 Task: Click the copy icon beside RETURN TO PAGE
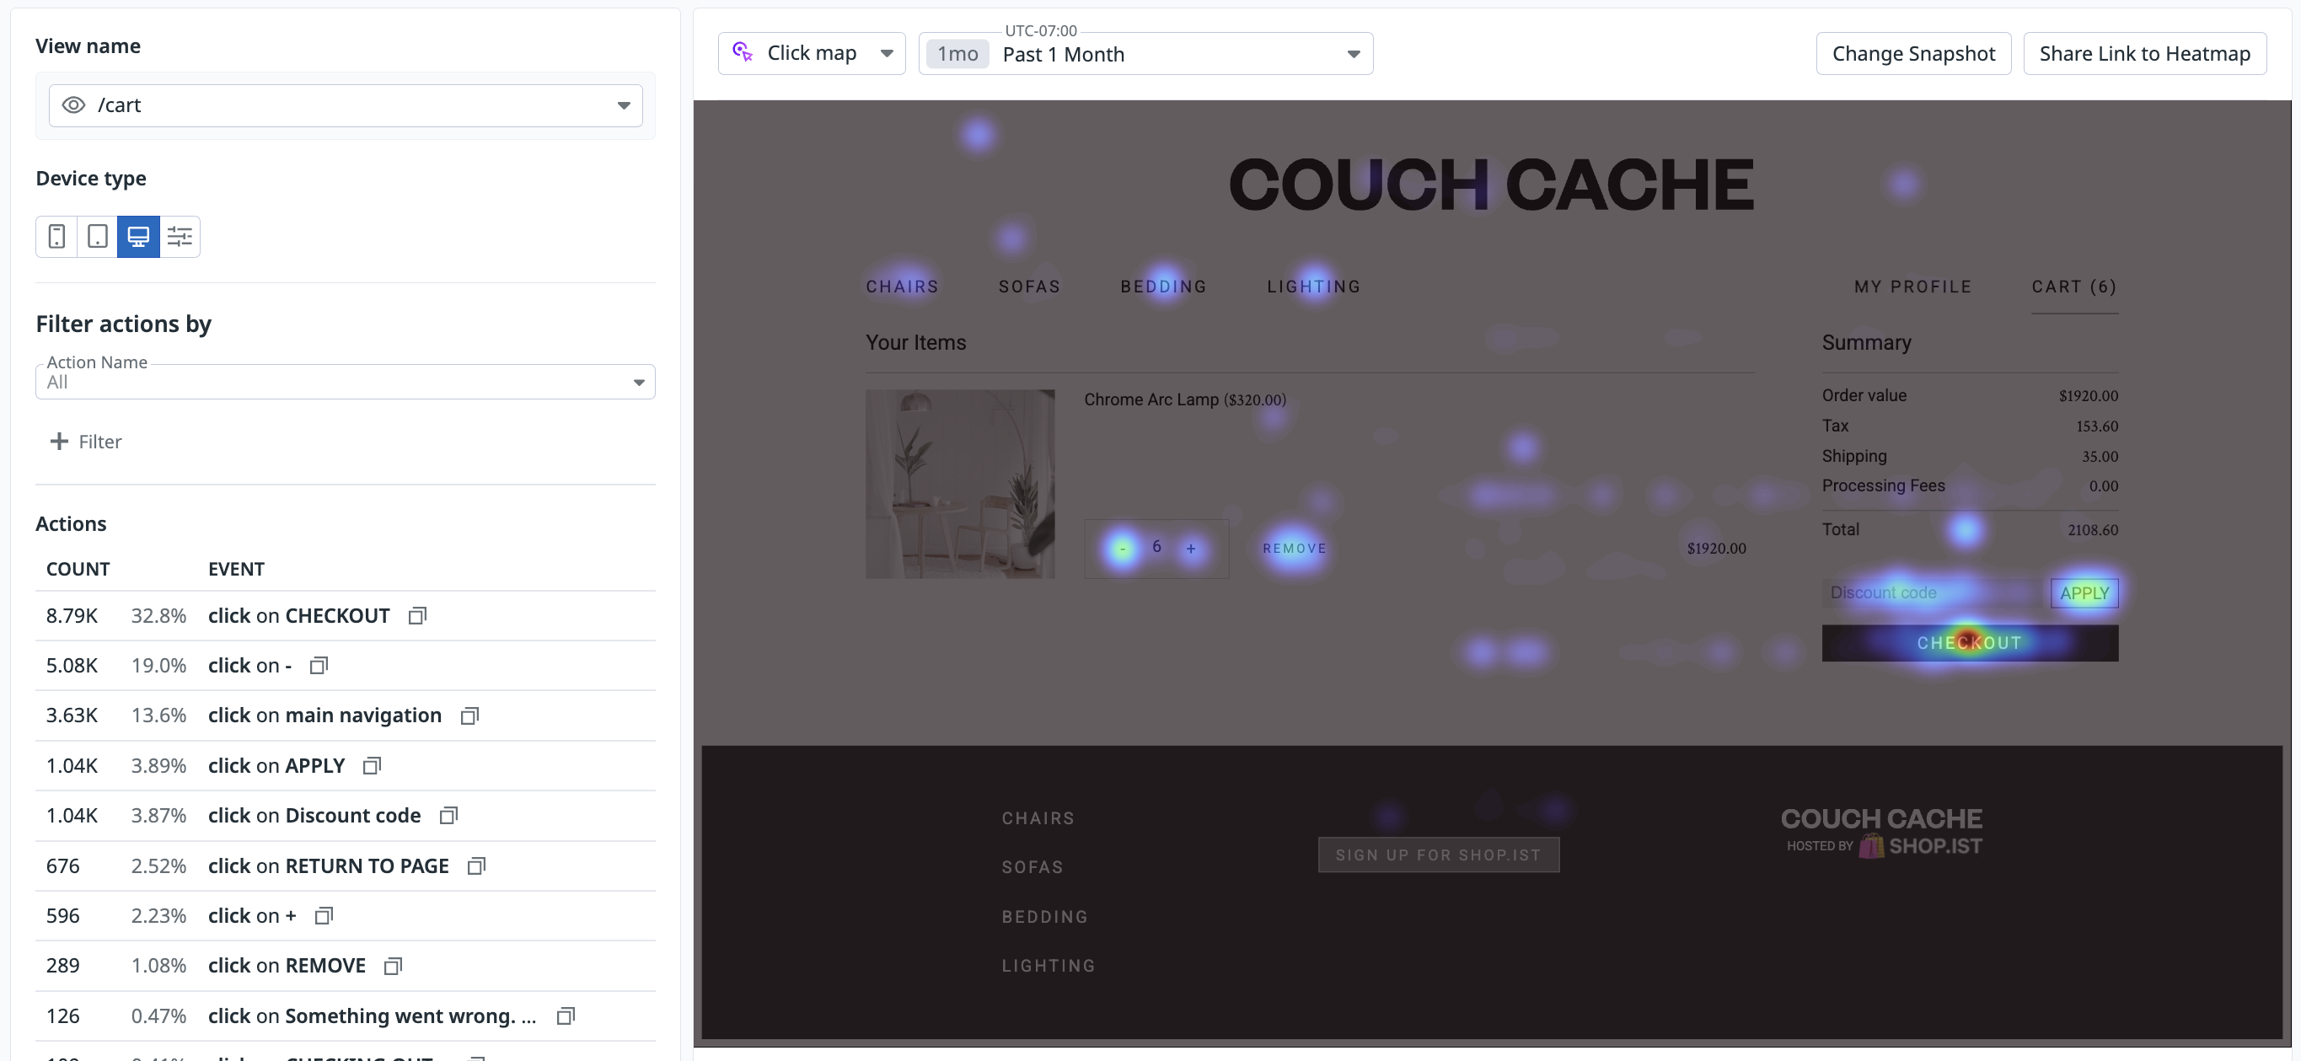click(476, 865)
